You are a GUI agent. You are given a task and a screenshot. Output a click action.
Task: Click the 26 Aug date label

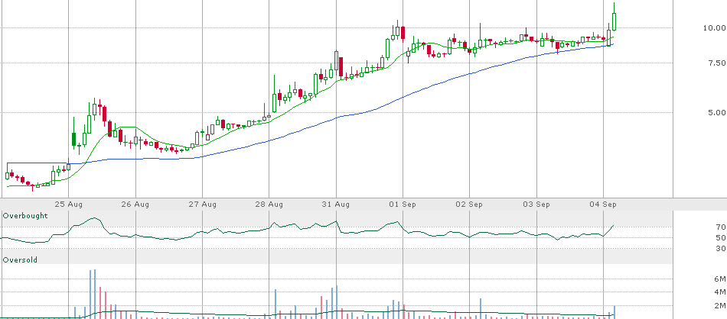(x=136, y=205)
